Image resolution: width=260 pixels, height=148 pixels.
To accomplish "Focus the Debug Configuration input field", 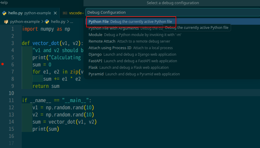I will pos(173,12).
